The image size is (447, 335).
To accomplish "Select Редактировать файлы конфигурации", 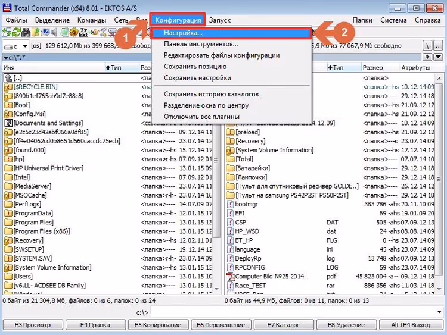I will point(231,55).
